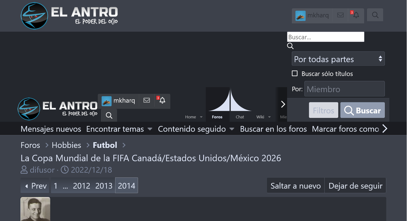Click the El Antro logo in the sticky navigation bar

[x=58, y=109]
